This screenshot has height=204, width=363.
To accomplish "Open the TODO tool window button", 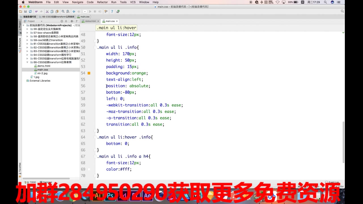I will tap(30, 182).
